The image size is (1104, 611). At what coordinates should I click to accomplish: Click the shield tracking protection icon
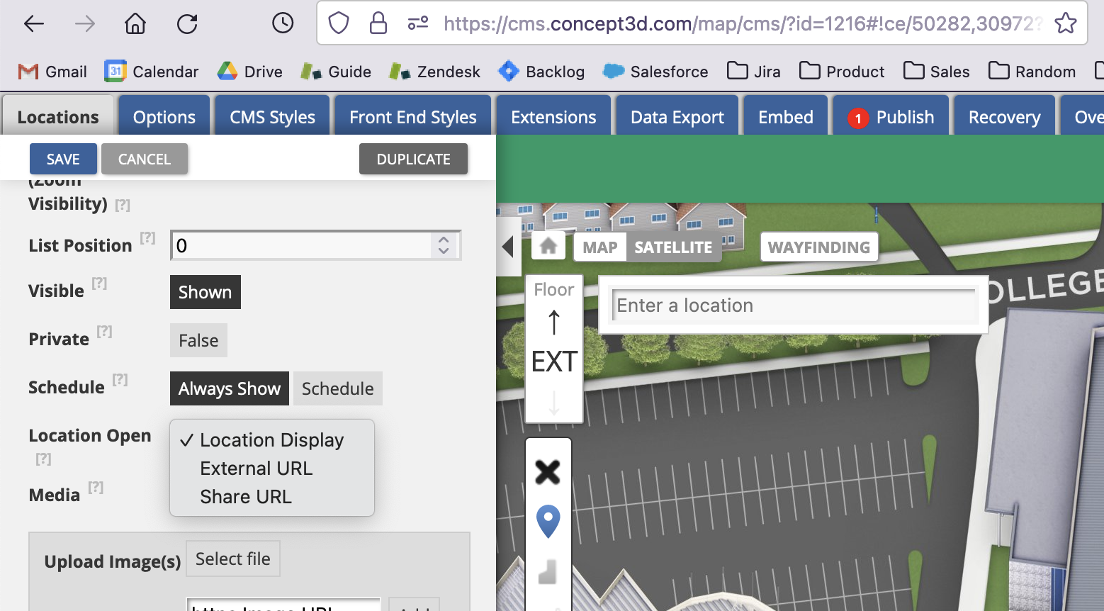click(x=339, y=23)
